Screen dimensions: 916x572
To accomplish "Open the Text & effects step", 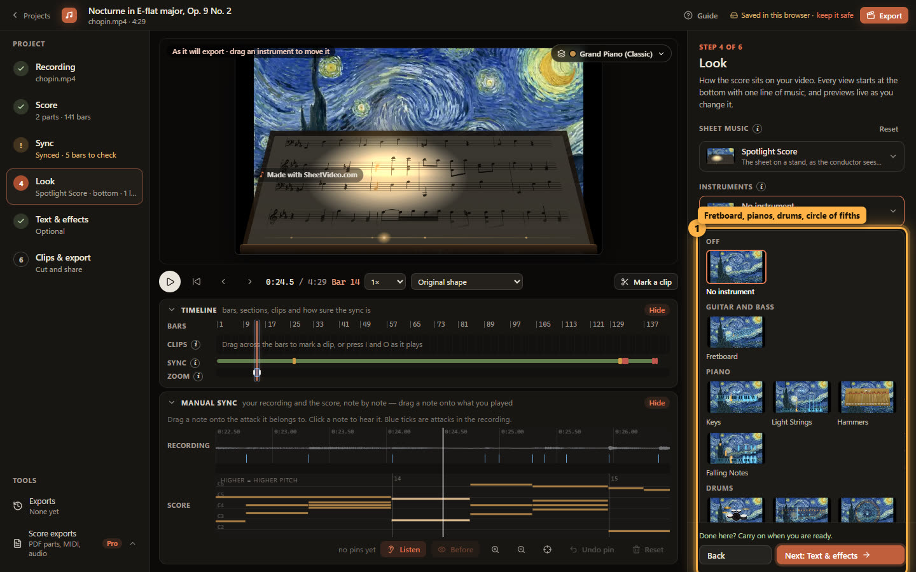I will coord(74,224).
